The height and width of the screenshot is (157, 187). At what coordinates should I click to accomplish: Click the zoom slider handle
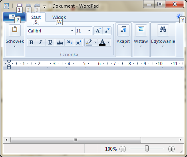tap(147, 149)
